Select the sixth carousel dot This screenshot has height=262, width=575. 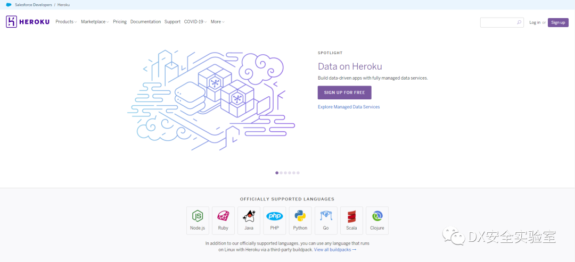click(298, 173)
